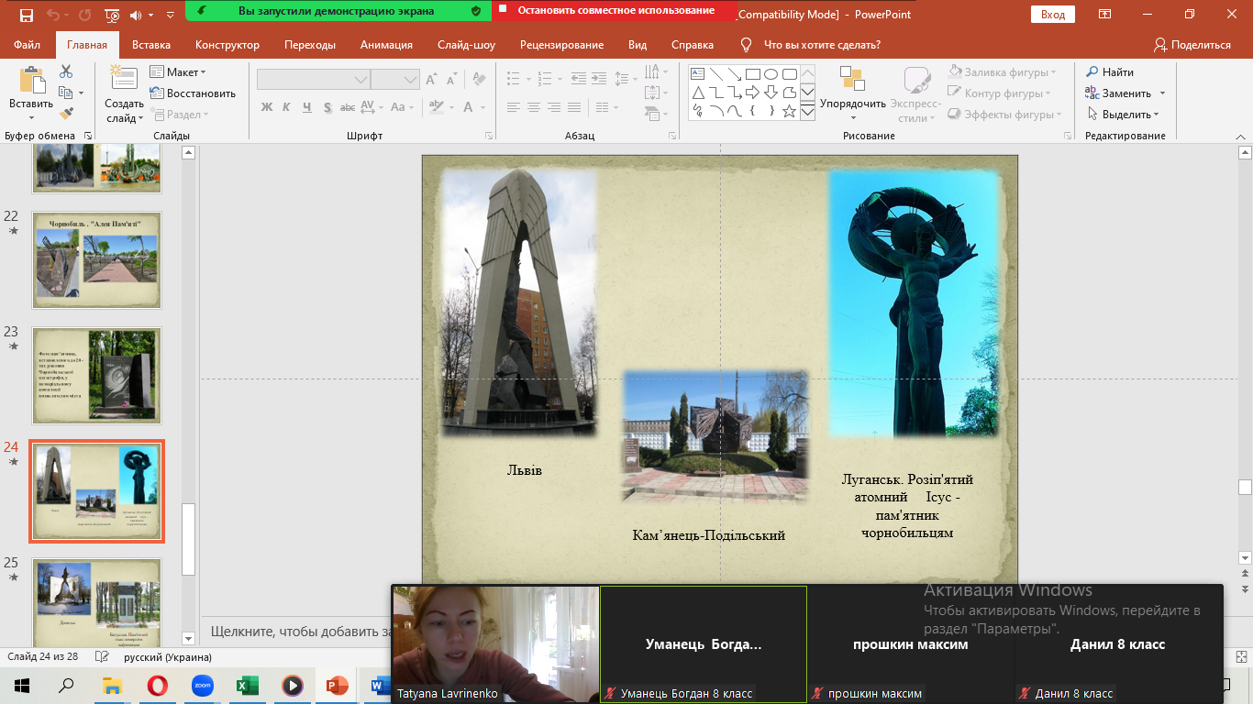The width and height of the screenshot is (1253, 704).
Task: Select slide 22 thumbnail
Action: [x=97, y=260]
